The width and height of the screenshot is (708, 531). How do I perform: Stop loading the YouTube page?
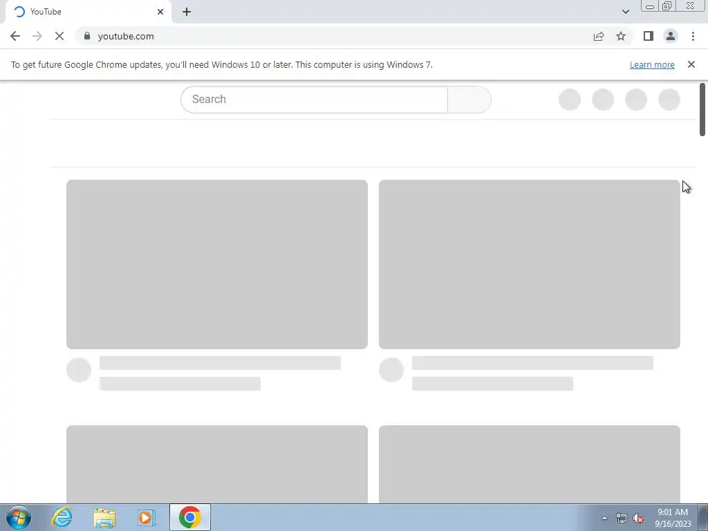59,36
